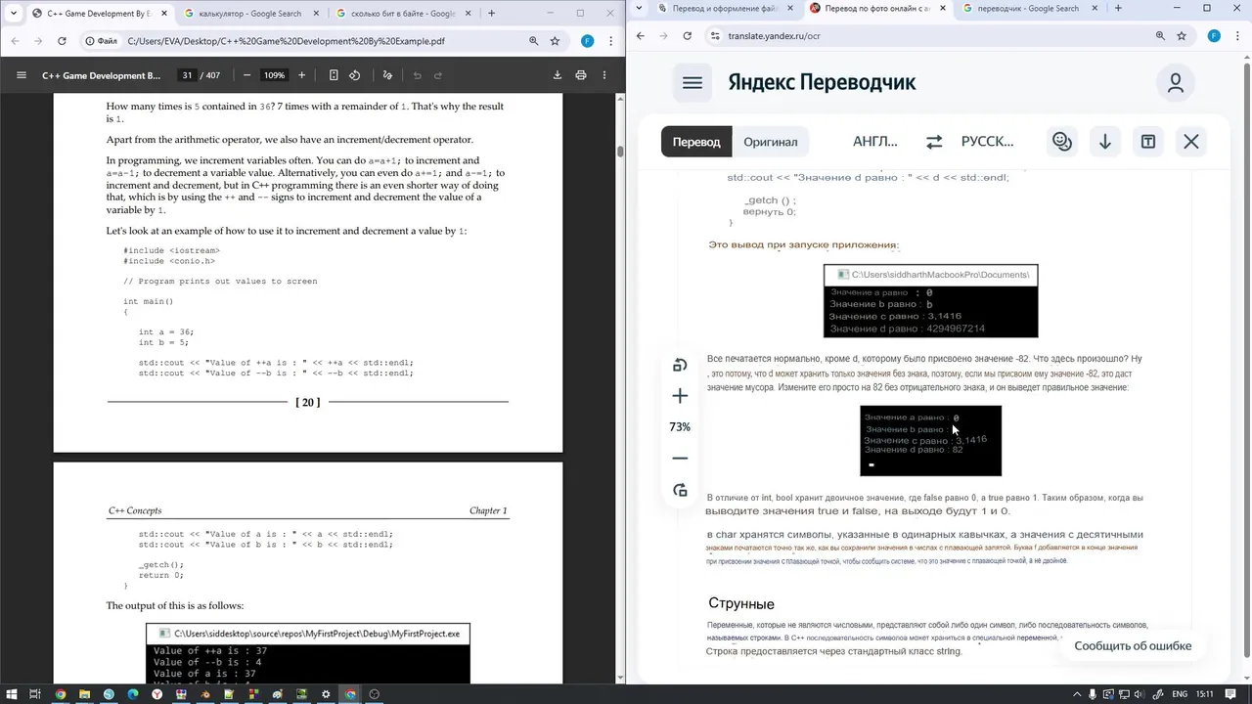Click the '[ 20 ]' page number in PDF
This screenshot has height=704, width=1252.
308,402
